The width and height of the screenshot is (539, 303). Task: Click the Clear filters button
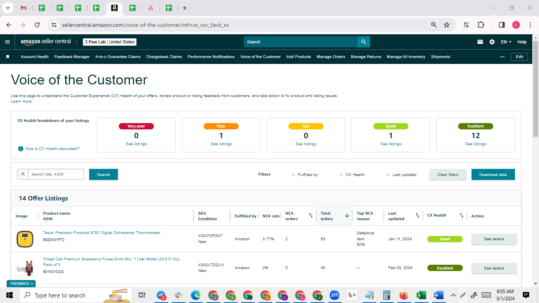448,174
